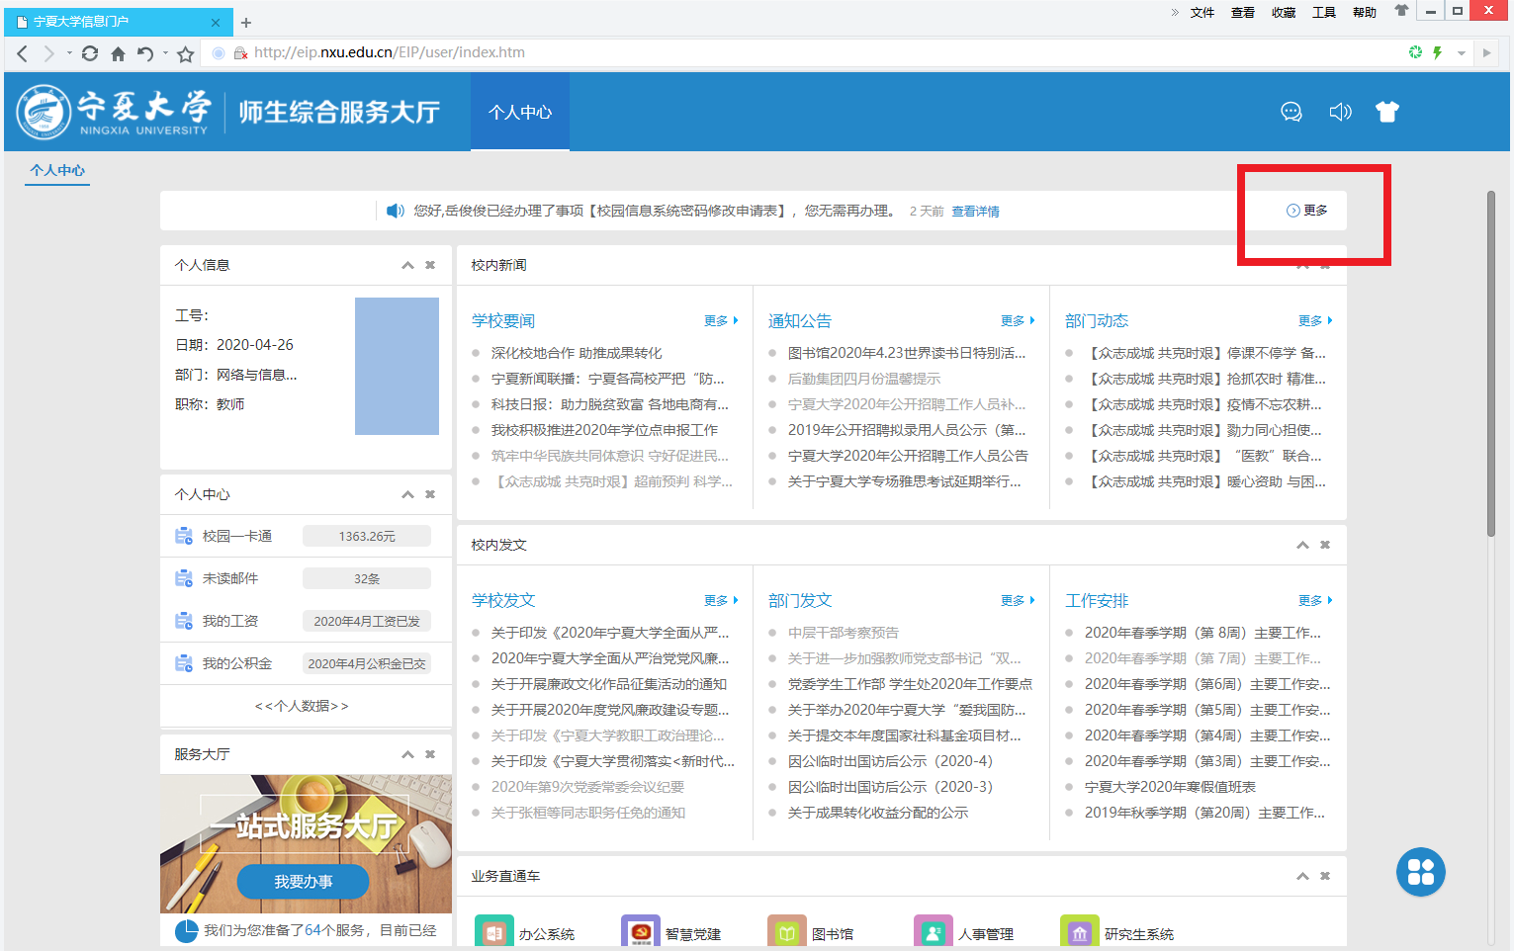This screenshot has width=1514, height=951.
Task: Open the theme skin shirt icon in header
Action: [x=1387, y=112]
